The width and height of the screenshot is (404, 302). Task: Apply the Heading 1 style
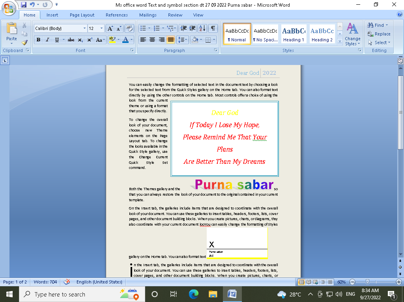click(x=294, y=34)
